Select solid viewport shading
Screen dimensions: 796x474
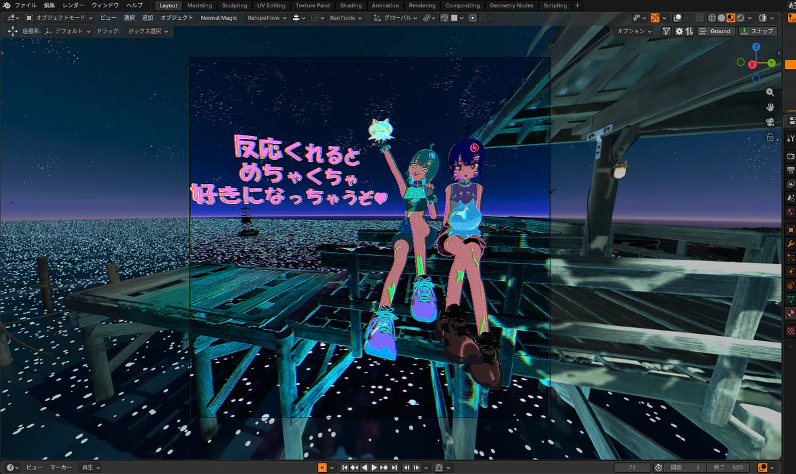tap(721, 18)
